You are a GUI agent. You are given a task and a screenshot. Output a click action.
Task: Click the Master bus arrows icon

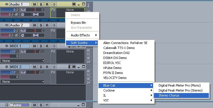click(7, 105)
